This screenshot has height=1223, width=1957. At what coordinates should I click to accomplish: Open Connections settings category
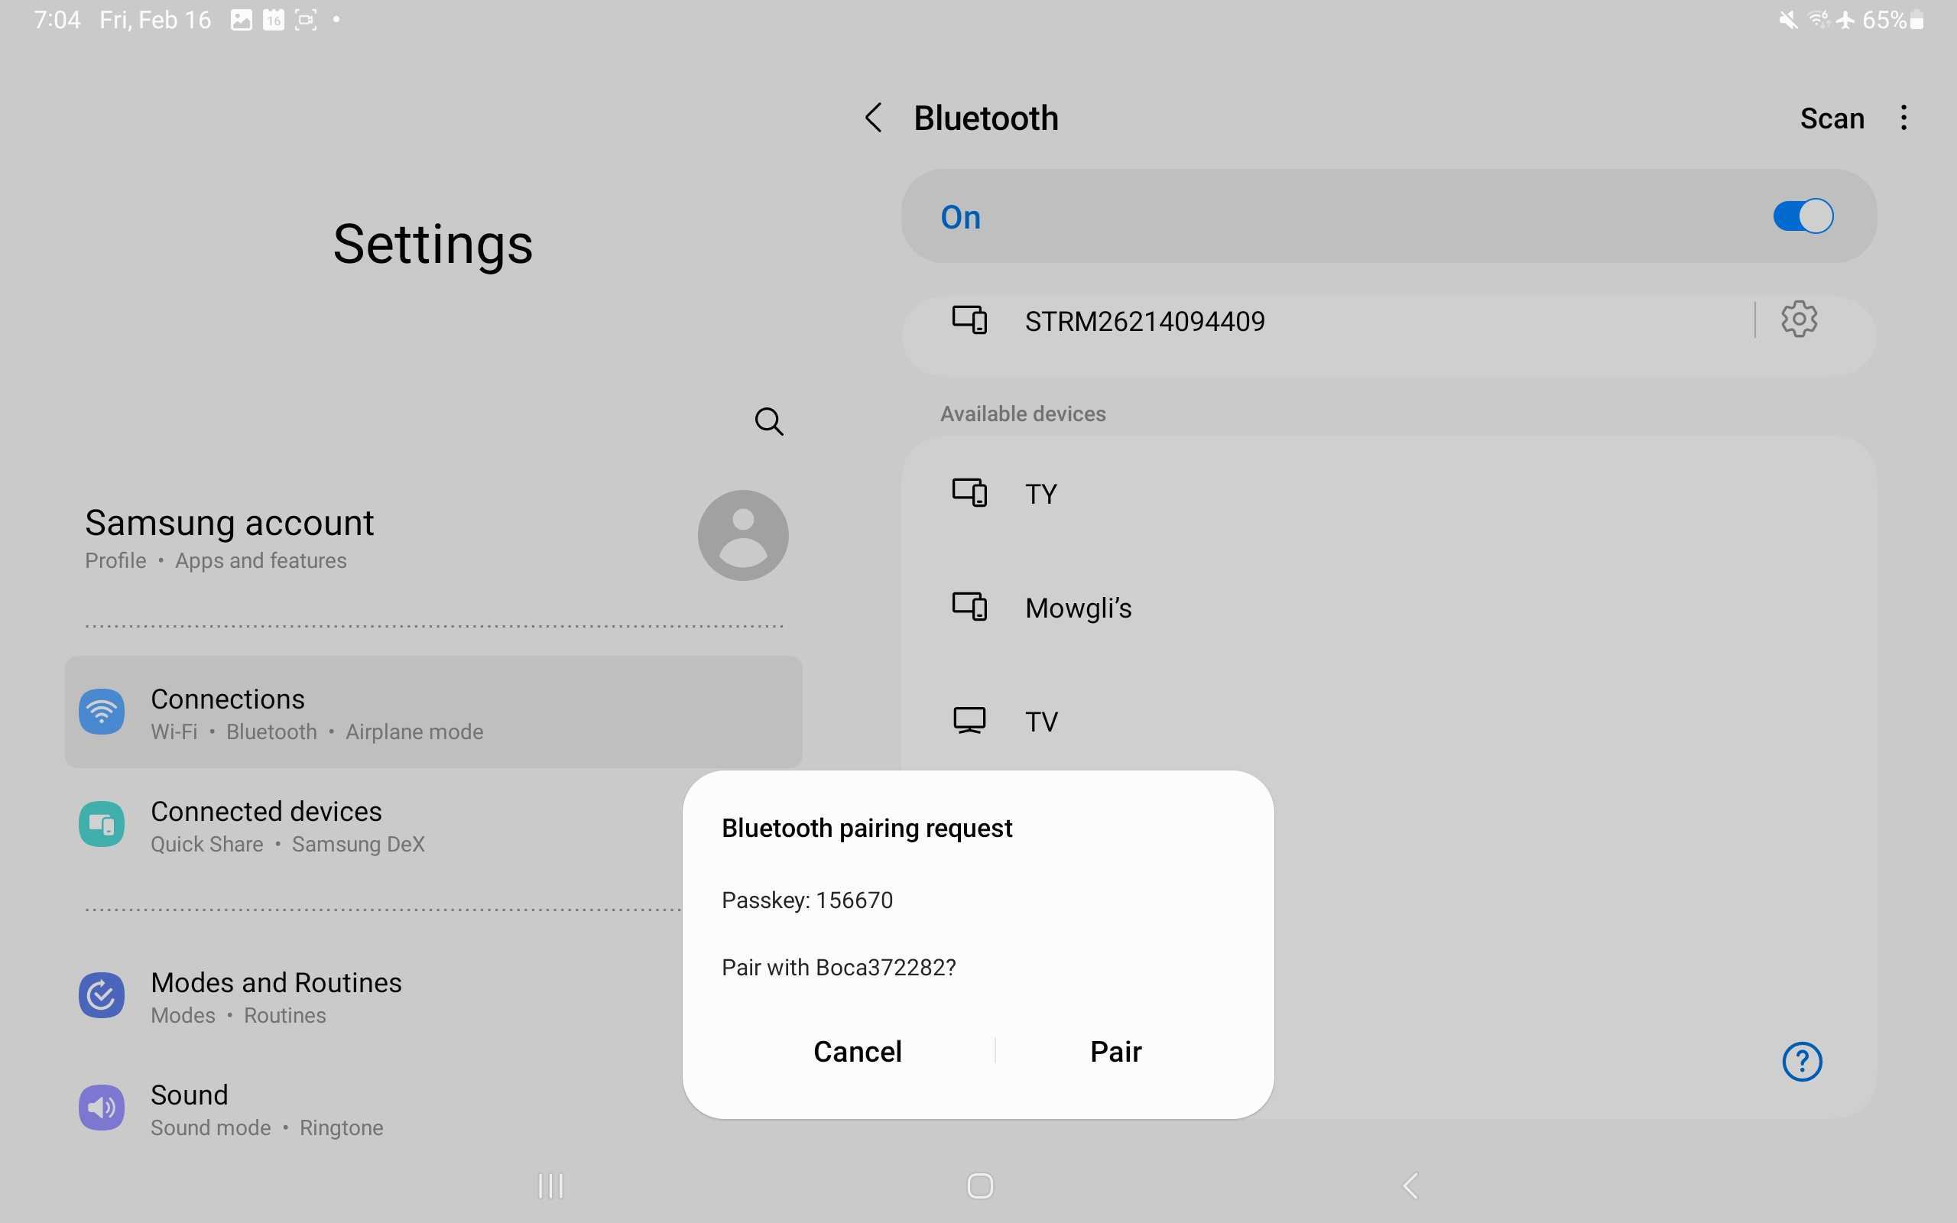[433, 712]
